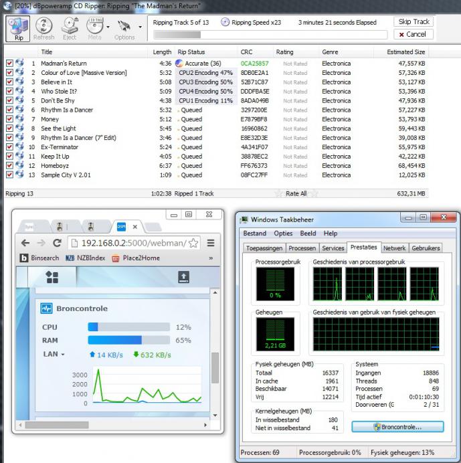The width and height of the screenshot is (461, 463).
Task: Open the Beeld menu in Taakbeheer
Action: 308,234
